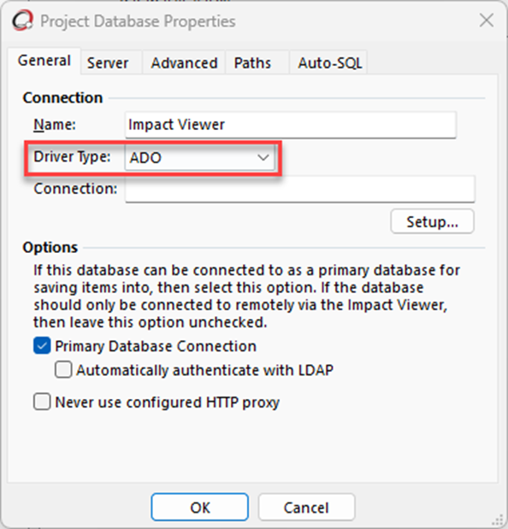
Task: Focus the empty Connection text field
Action: [x=300, y=189]
